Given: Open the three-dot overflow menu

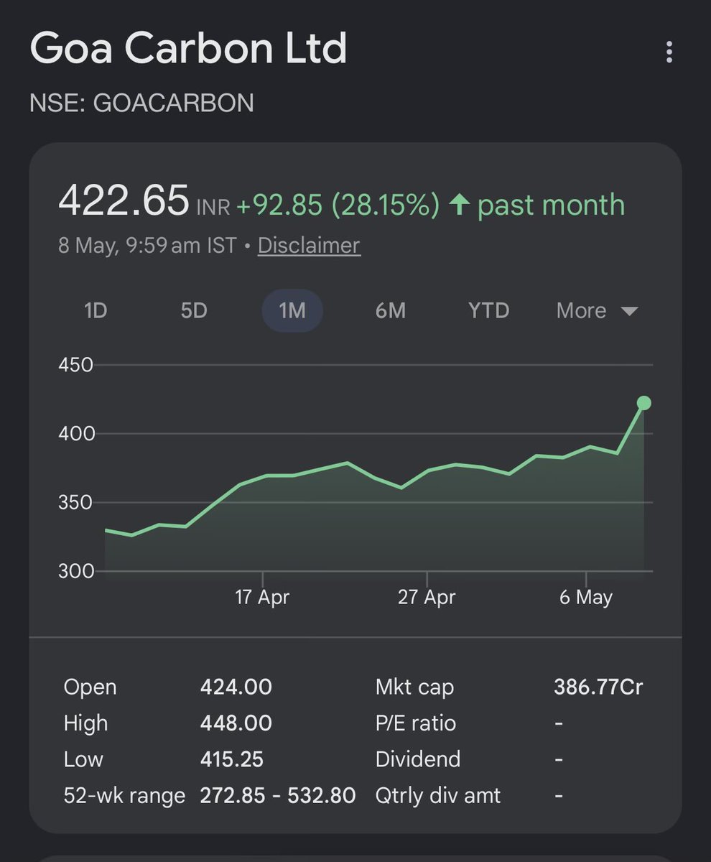Looking at the screenshot, I should pyautogui.click(x=669, y=52).
